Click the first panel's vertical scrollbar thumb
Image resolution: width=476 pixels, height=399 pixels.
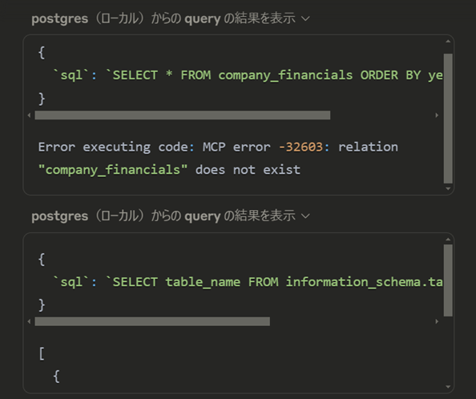click(x=448, y=119)
